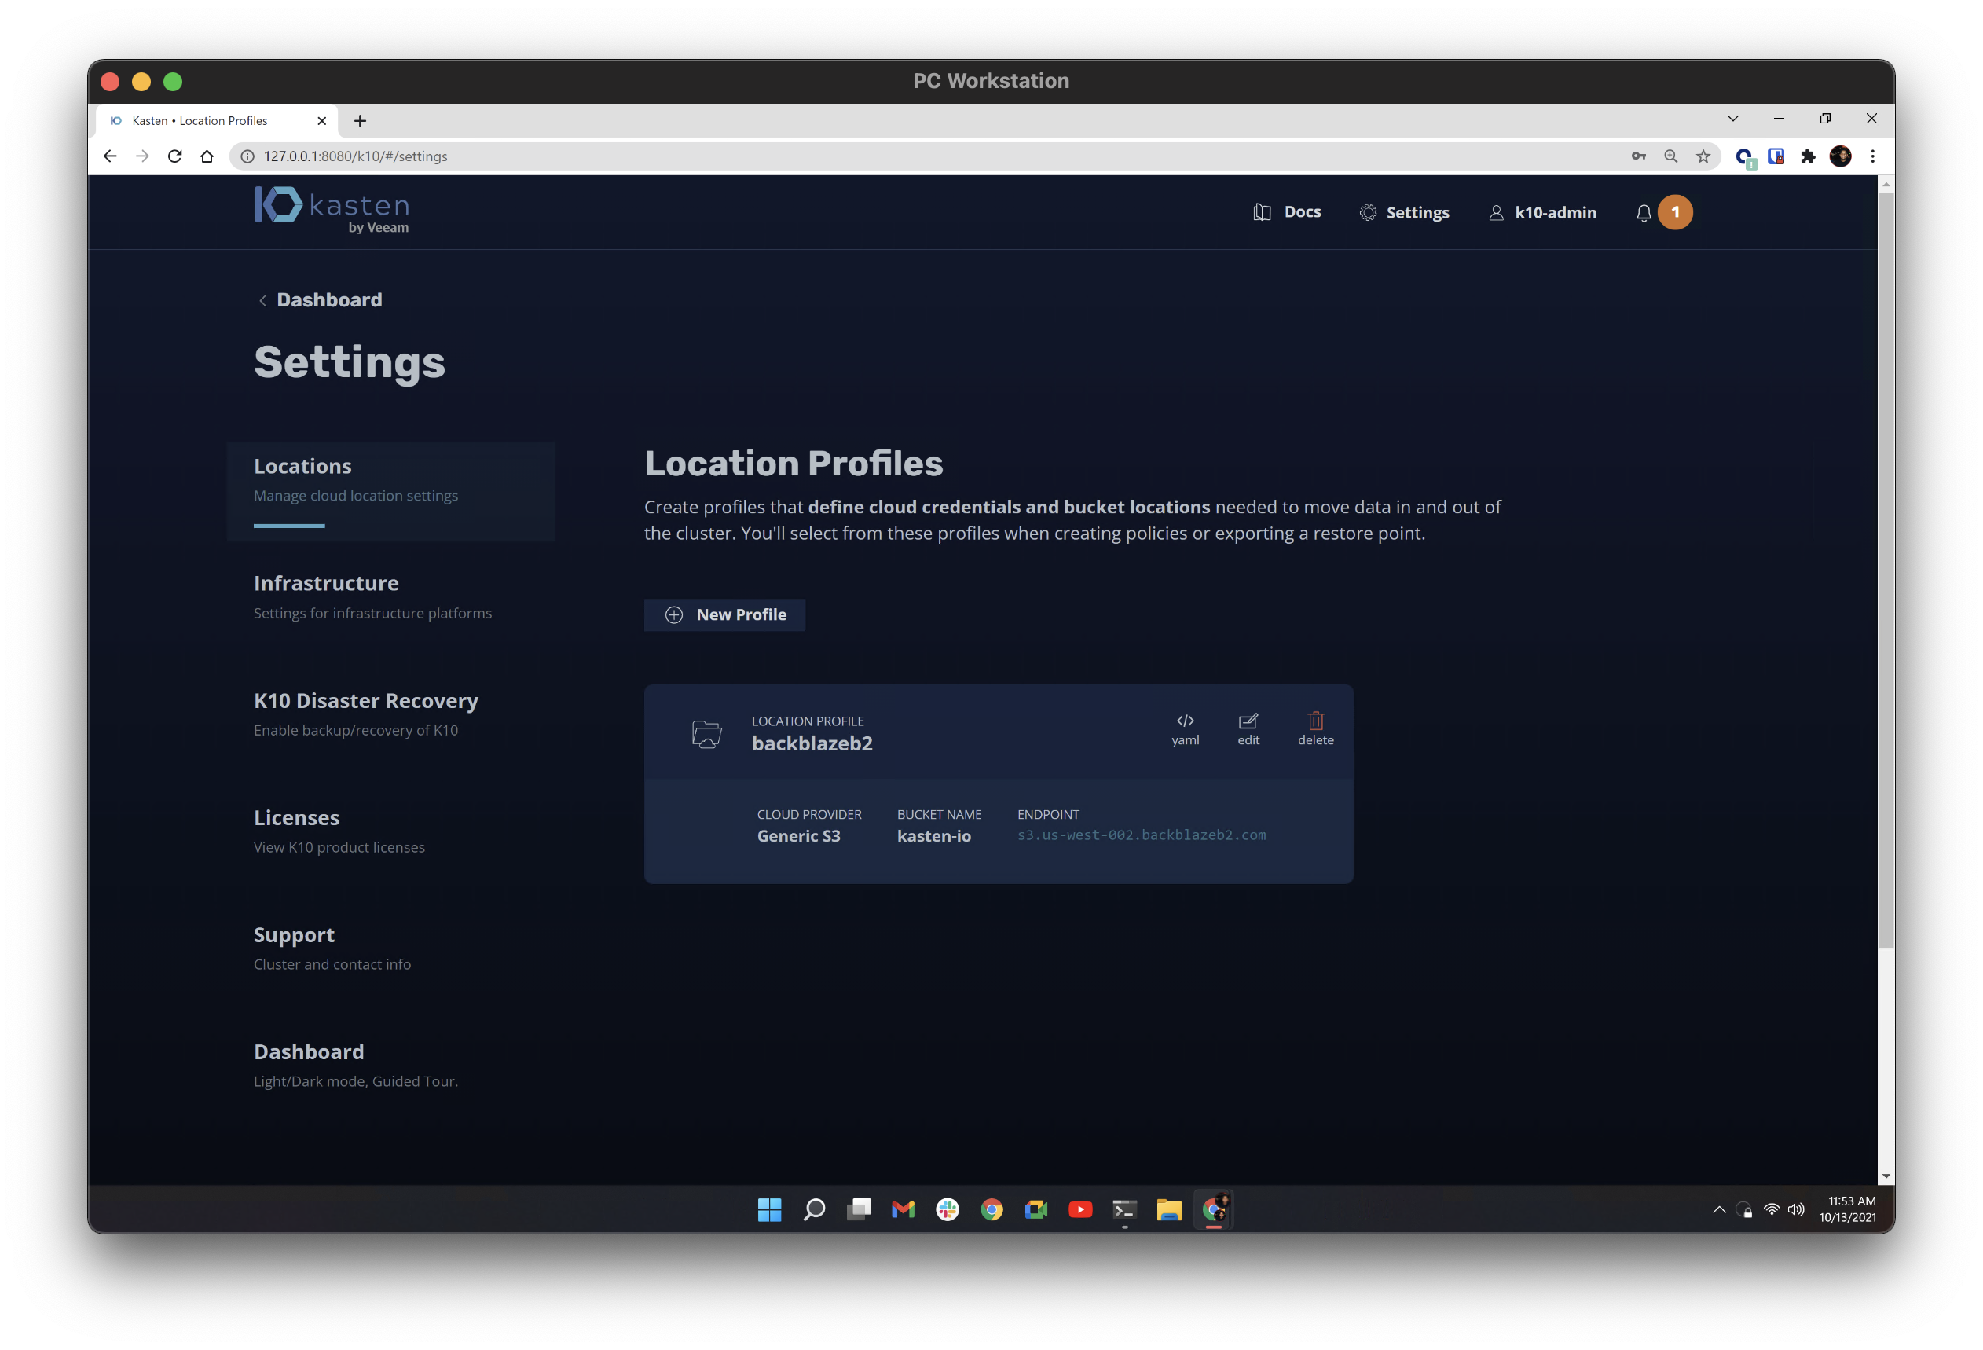Open the notification bell
Viewport: 1983px width, 1350px height.
point(1644,213)
